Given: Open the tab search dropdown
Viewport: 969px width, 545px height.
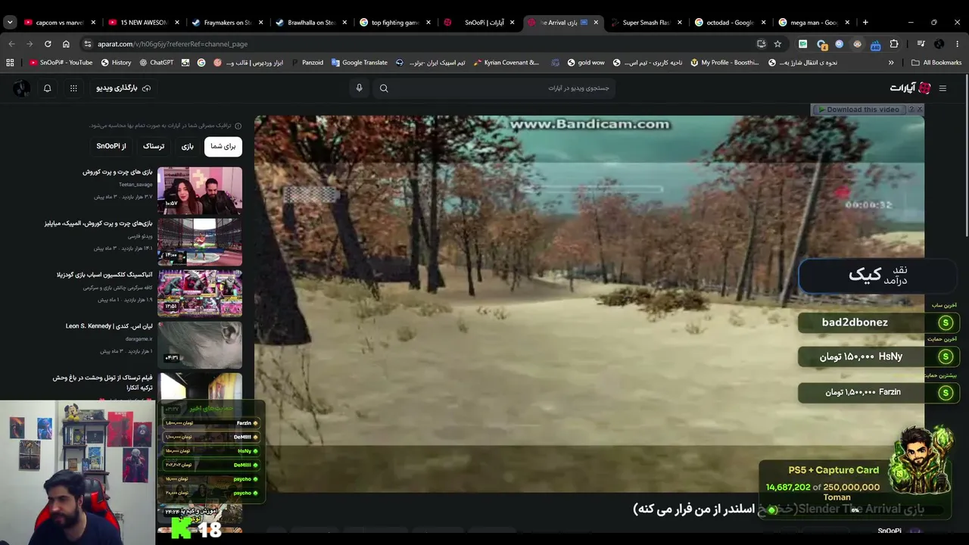Looking at the screenshot, I should point(10,23).
